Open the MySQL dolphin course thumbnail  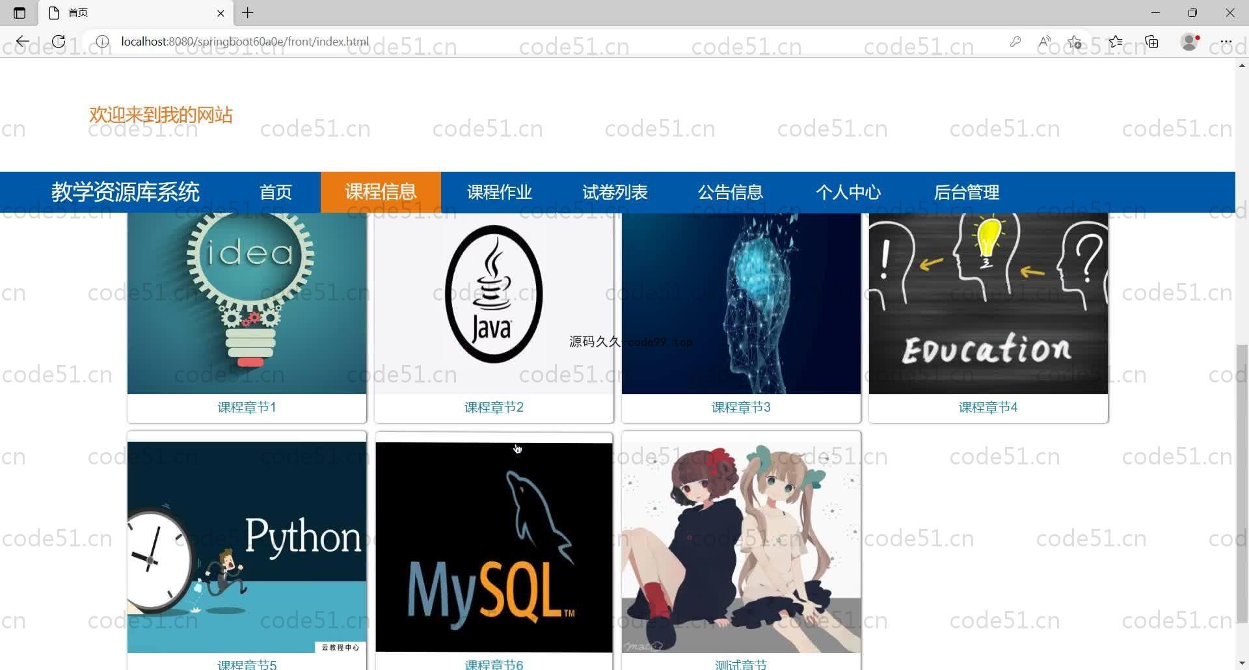[494, 547]
